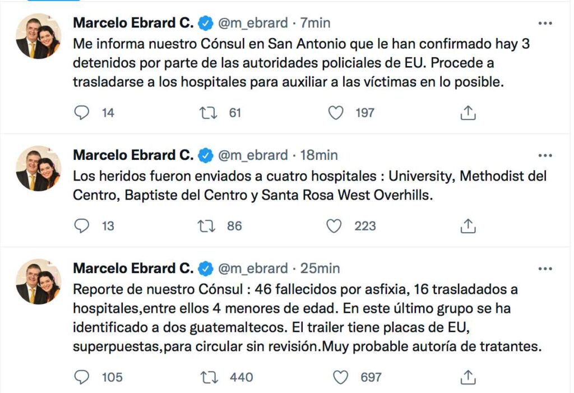Click the profile photo on the first tweet
574x393 pixels.
tap(39, 36)
